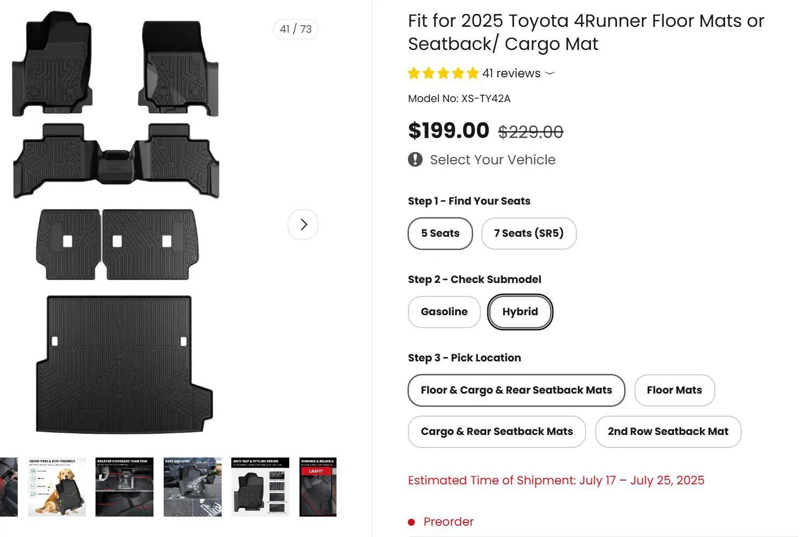
Task: Choose Floor & Cargo & Rear Seatback Mats
Action: pos(516,390)
